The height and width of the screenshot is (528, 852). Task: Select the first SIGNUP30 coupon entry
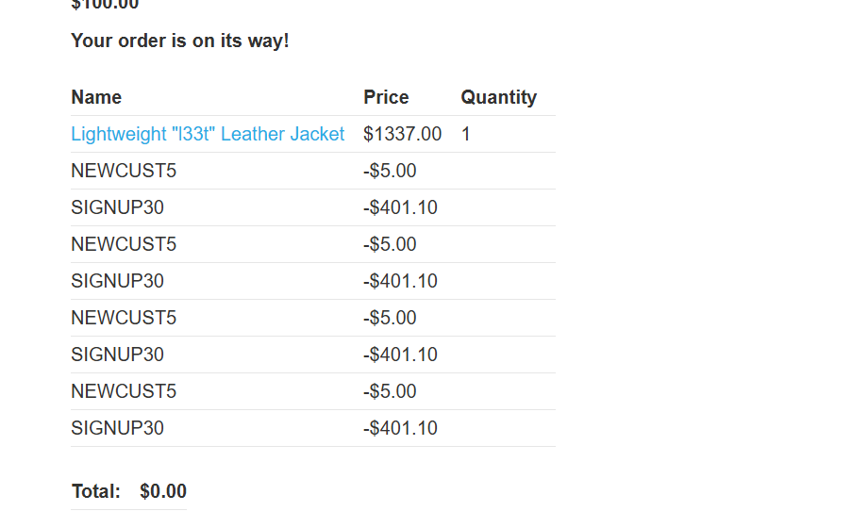117,207
